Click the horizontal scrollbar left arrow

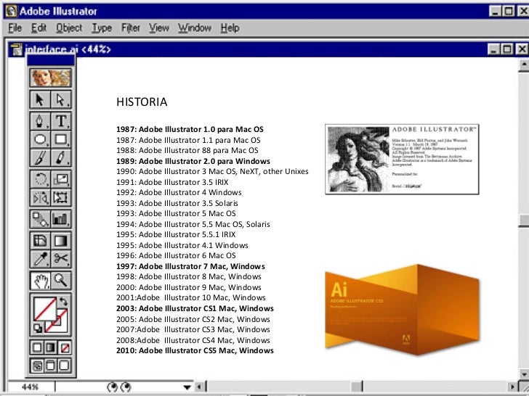pyautogui.click(x=200, y=387)
